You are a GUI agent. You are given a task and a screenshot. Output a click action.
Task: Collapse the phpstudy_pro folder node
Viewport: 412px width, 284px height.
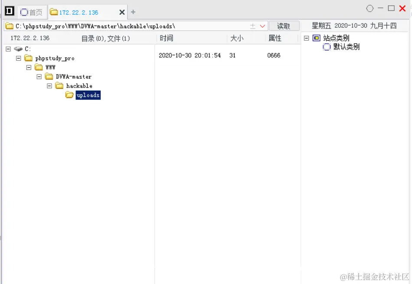tap(18, 58)
